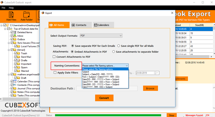Screen dimensions: 215x117
Task: Click the Contacts folder icon in tree
Action: click(15, 85)
